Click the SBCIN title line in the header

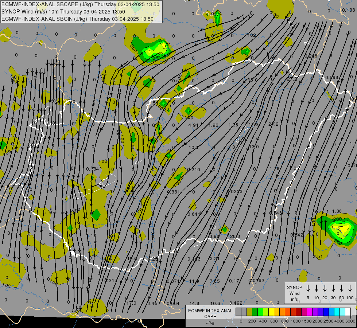coord(78,19)
